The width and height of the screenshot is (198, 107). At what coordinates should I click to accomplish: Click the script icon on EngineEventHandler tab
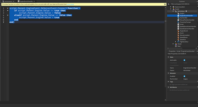[x=19, y=1]
